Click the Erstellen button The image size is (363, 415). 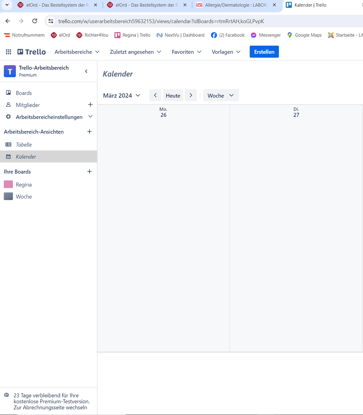coord(264,52)
